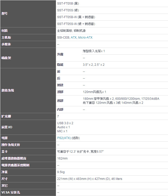Viewport: 168px width, 196px height.
Task: Click the 电源 row label
Action: [5, 138]
